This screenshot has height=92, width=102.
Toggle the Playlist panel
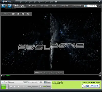click(x=47, y=82)
